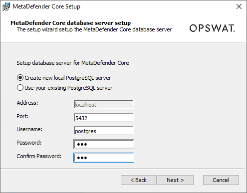Close the MetaDefender Core Setup window
This screenshot has width=247, height=193.
coord(239,6)
